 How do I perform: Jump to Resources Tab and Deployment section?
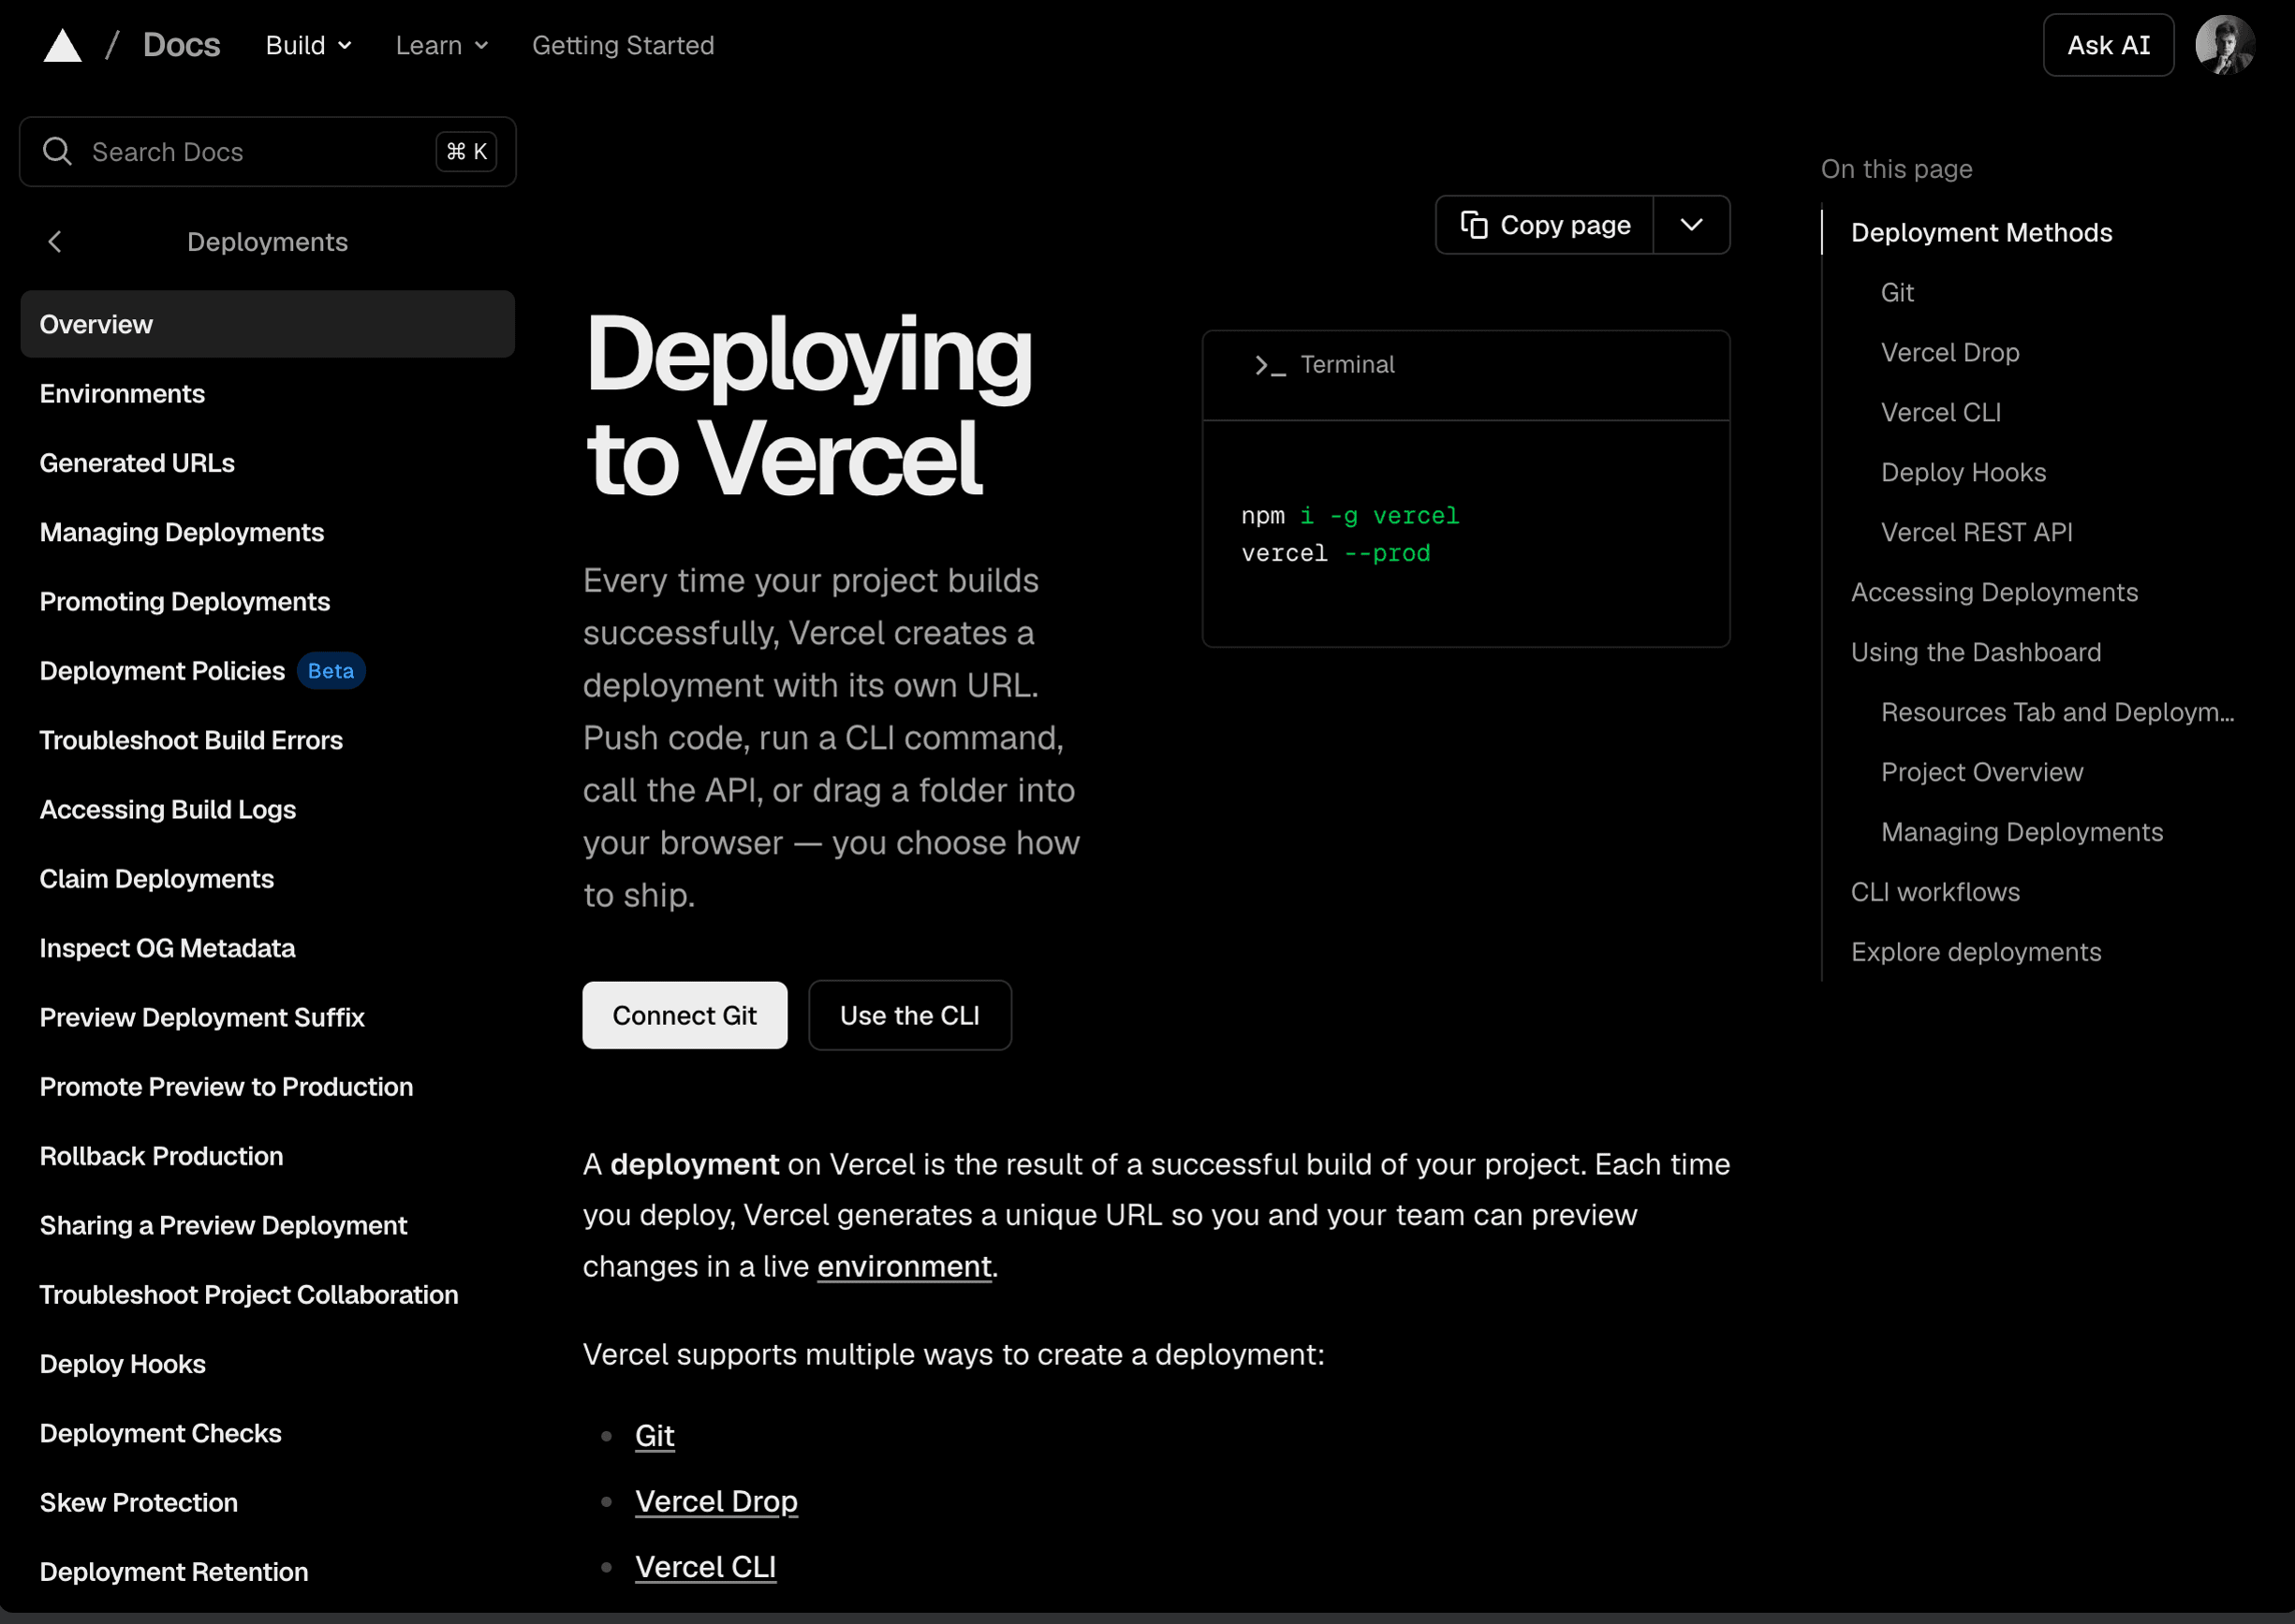point(2057,713)
